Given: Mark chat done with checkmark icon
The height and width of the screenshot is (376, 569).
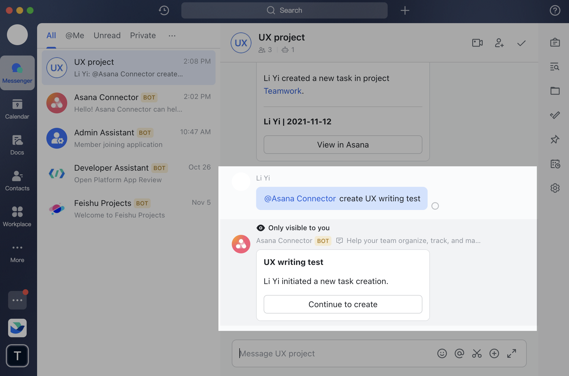Looking at the screenshot, I should tap(521, 43).
